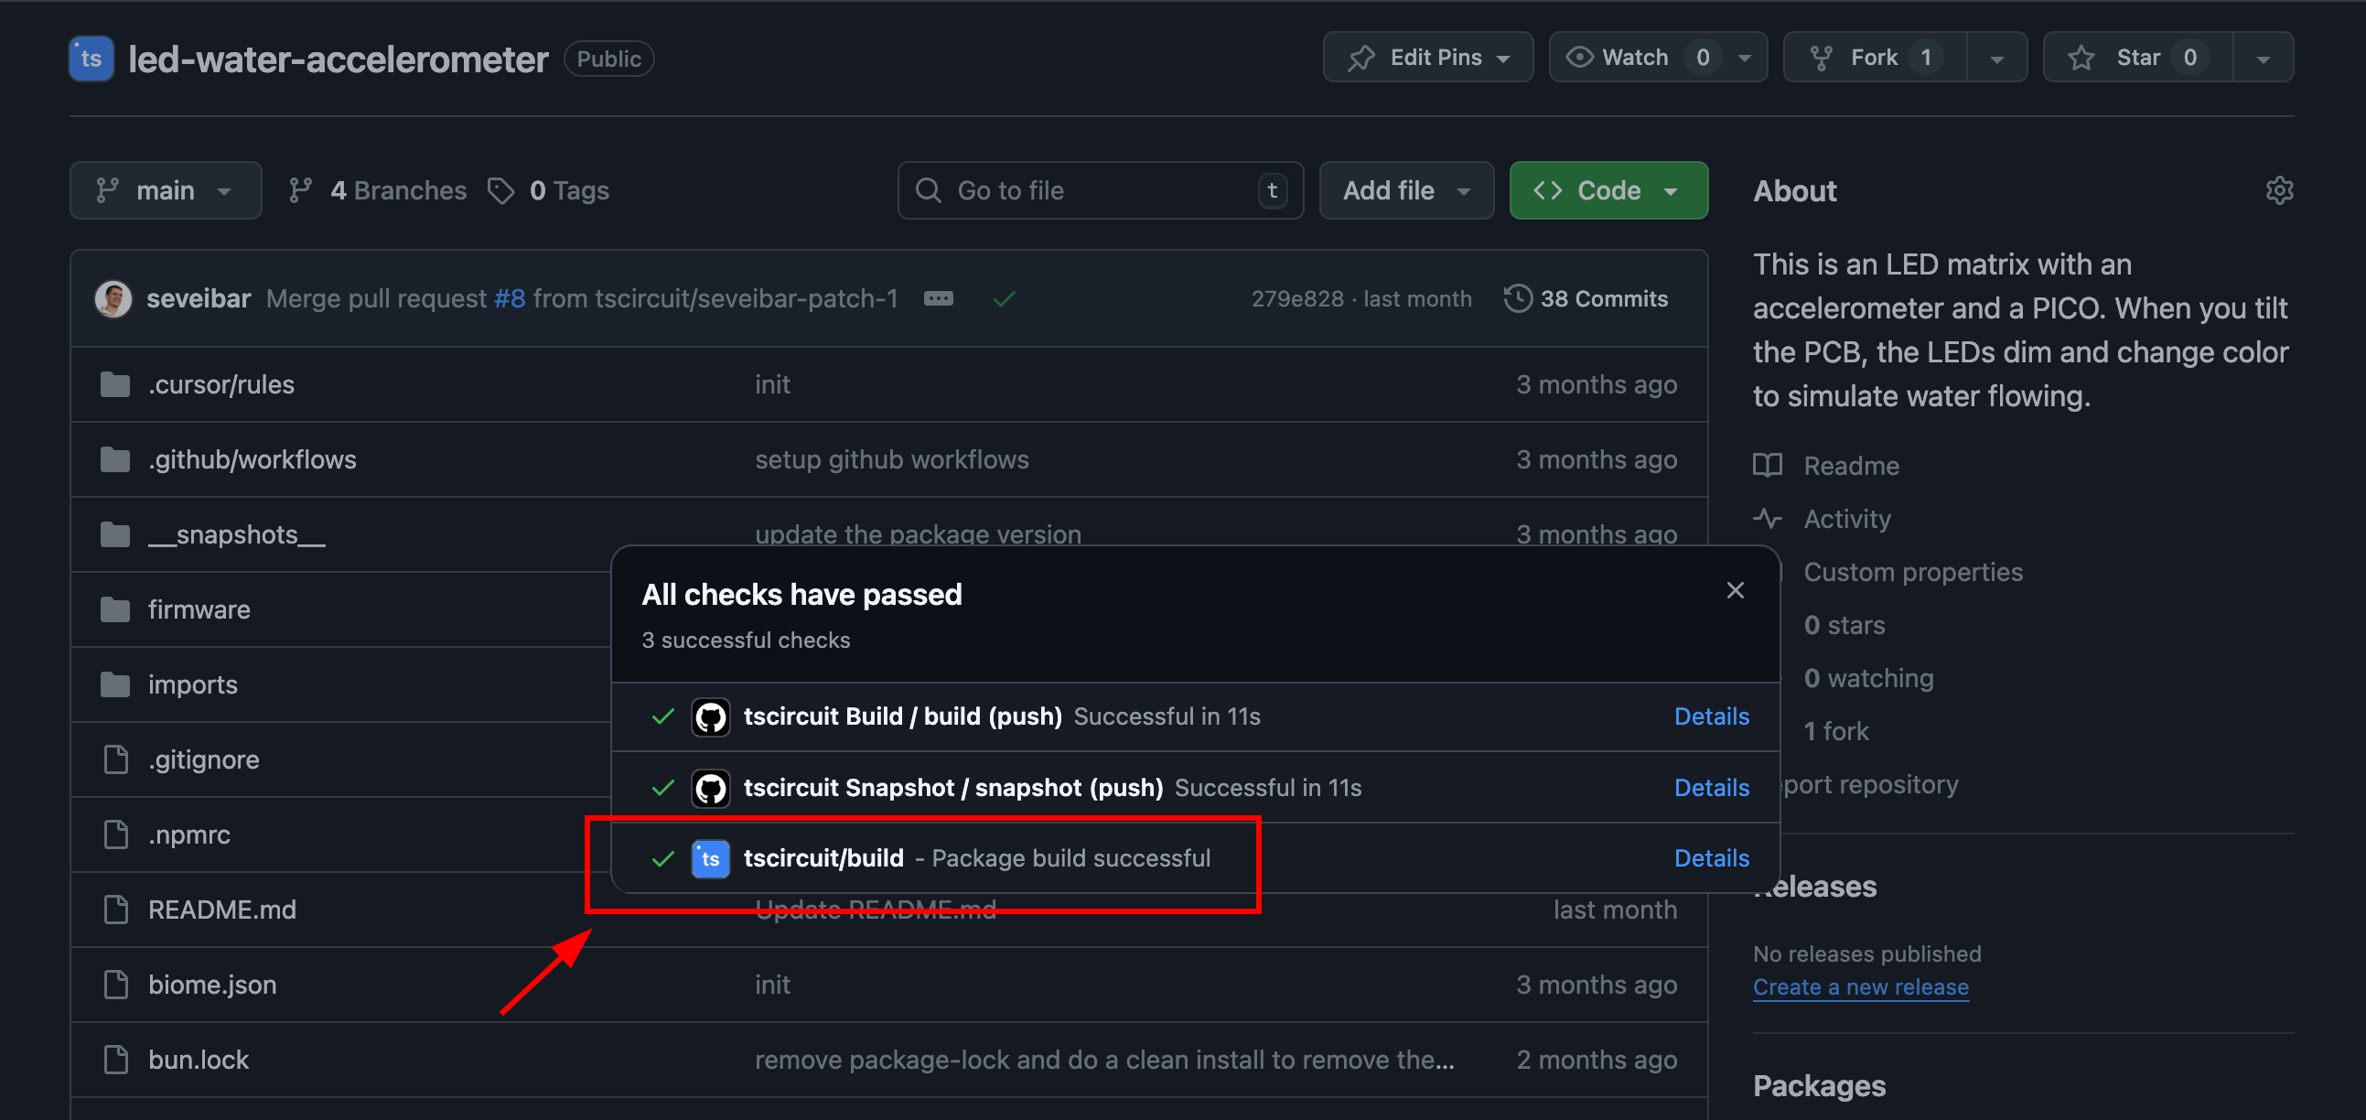
Task: Click the copy commit message icon
Action: click(939, 297)
